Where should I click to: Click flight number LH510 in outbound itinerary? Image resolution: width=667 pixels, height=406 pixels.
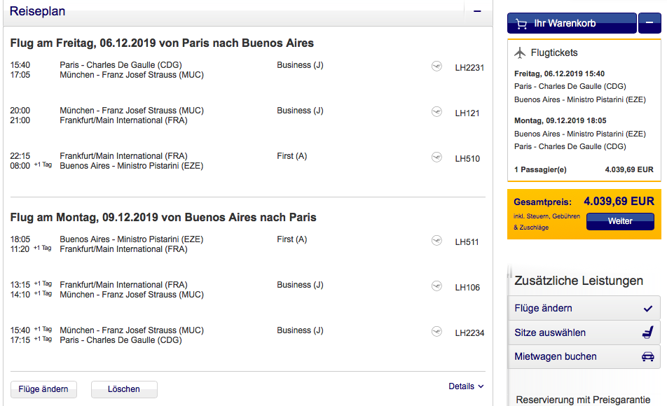(x=467, y=159)
